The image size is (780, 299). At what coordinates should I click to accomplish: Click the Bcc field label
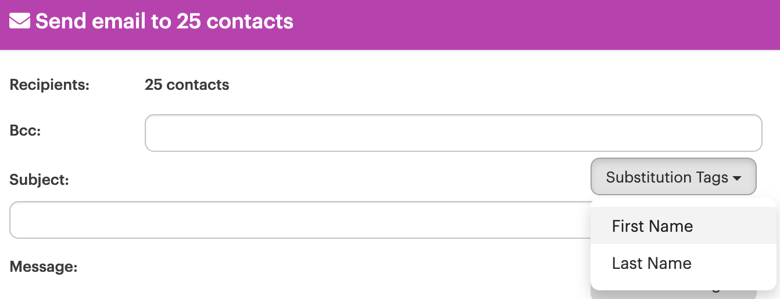click(25, 130)
